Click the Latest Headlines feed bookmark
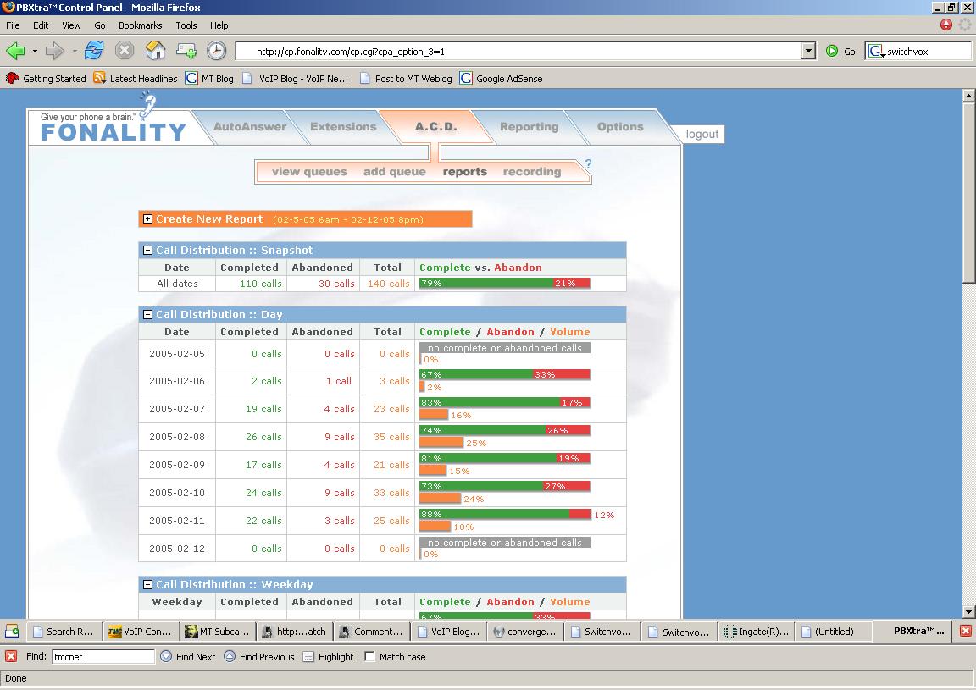This screenshot has width=976, height=690. tap(136, 79)
